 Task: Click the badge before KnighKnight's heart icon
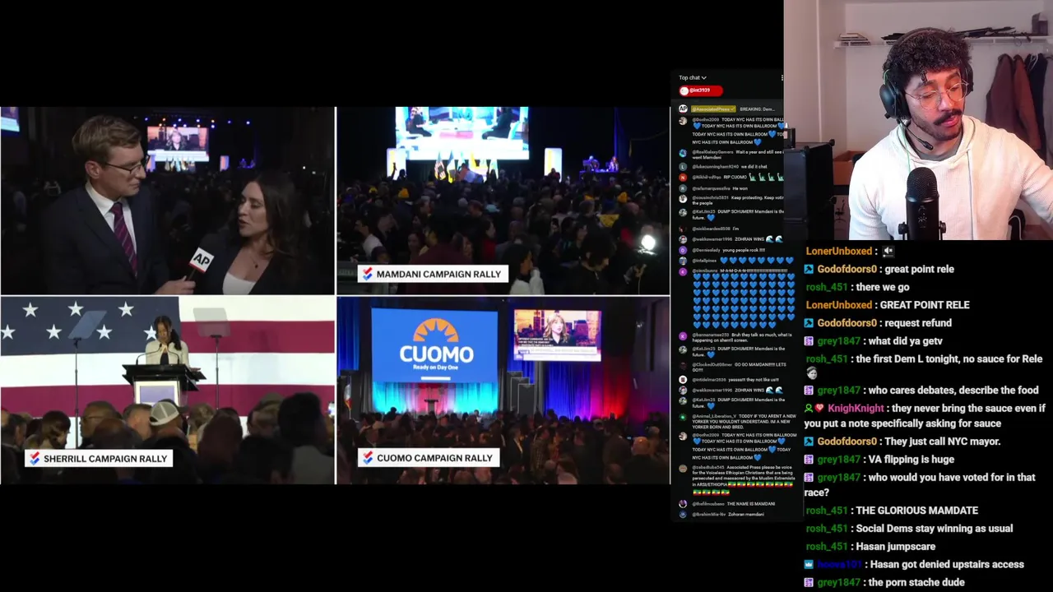[x=809, y=409]
